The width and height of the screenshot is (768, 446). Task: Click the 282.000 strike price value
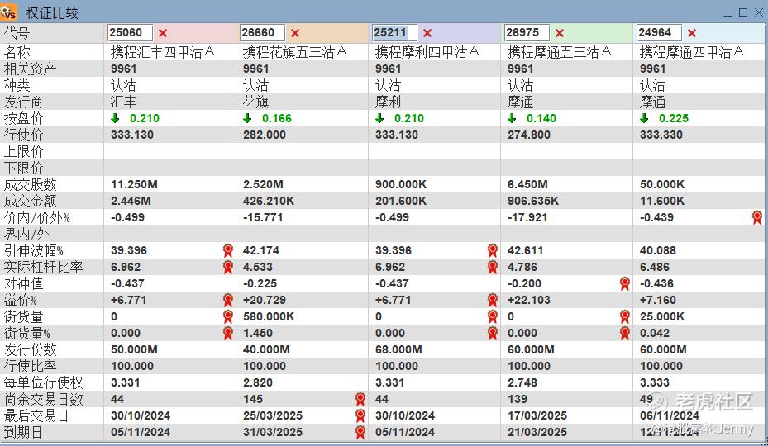[x=265, y=135]
